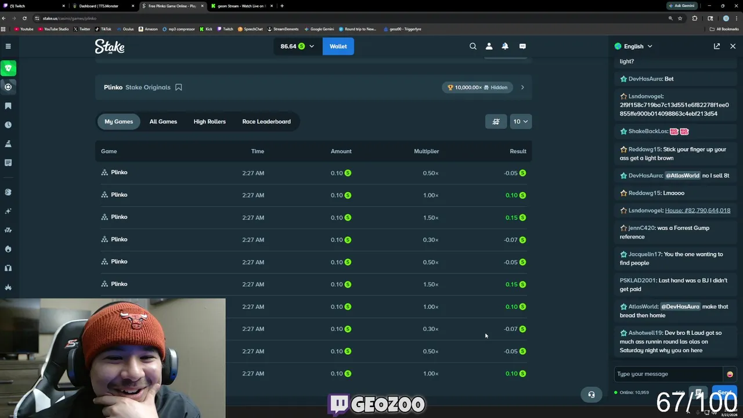
Task: Open the first Plinko bet row with 0.50× multiplier
Action: (313, 173)
